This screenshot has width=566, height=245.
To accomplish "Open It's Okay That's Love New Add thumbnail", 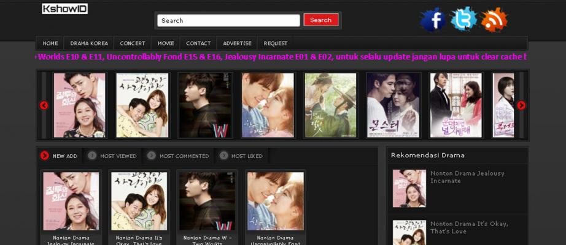I will [139, 201].
